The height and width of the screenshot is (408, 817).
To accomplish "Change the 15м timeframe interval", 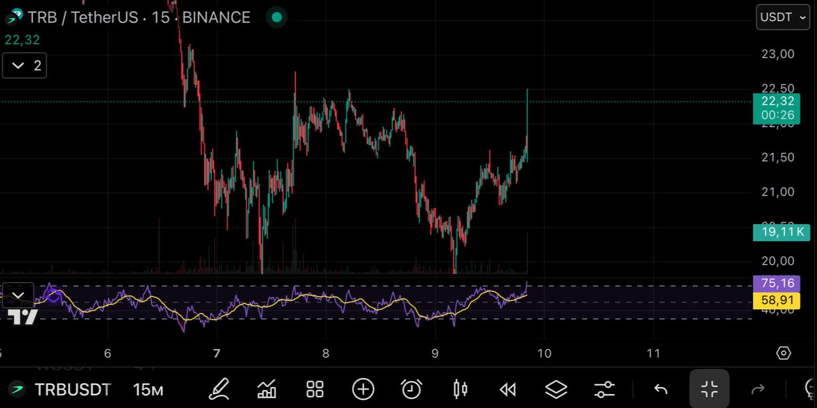I will click(148, 389).
